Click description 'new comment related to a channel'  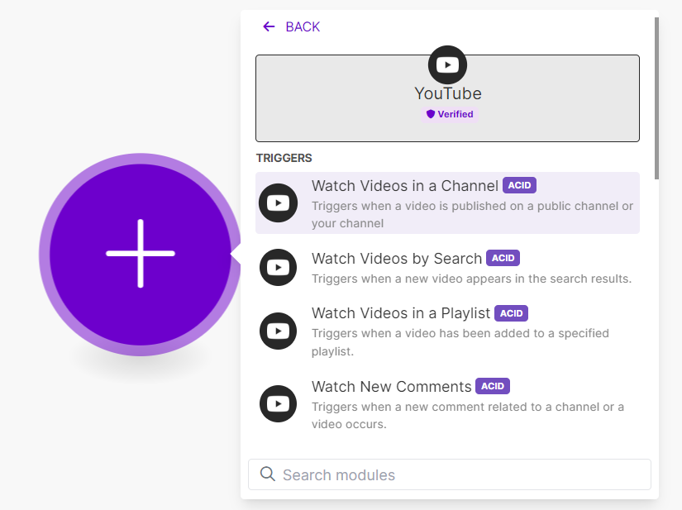pos(468,416)
